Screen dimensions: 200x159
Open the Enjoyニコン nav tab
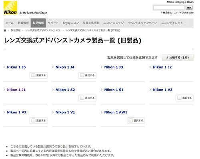(x=71, y=23)
